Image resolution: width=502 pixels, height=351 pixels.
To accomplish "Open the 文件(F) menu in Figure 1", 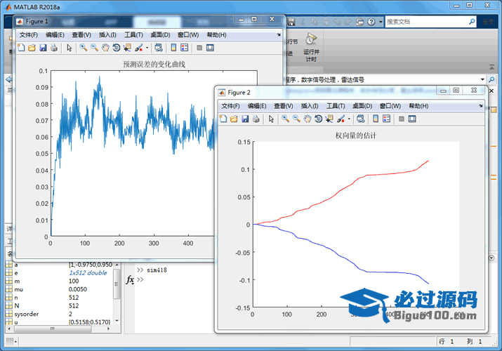I will [29, 34].
